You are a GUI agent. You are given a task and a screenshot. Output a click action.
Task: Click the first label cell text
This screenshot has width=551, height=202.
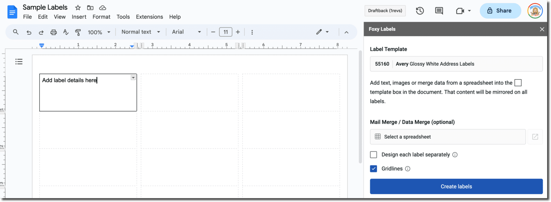(70, 80)
